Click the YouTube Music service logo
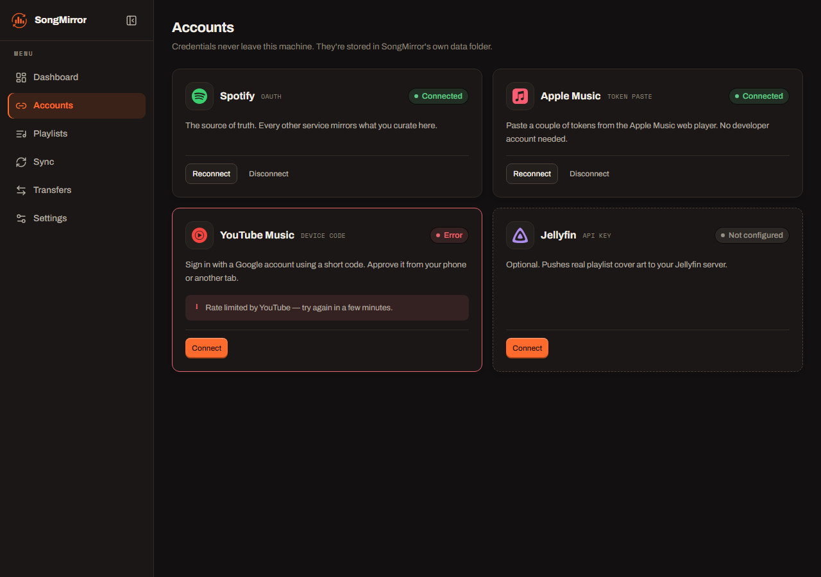The height and width of the screenshot is (577, 821). tap(199, 235)
